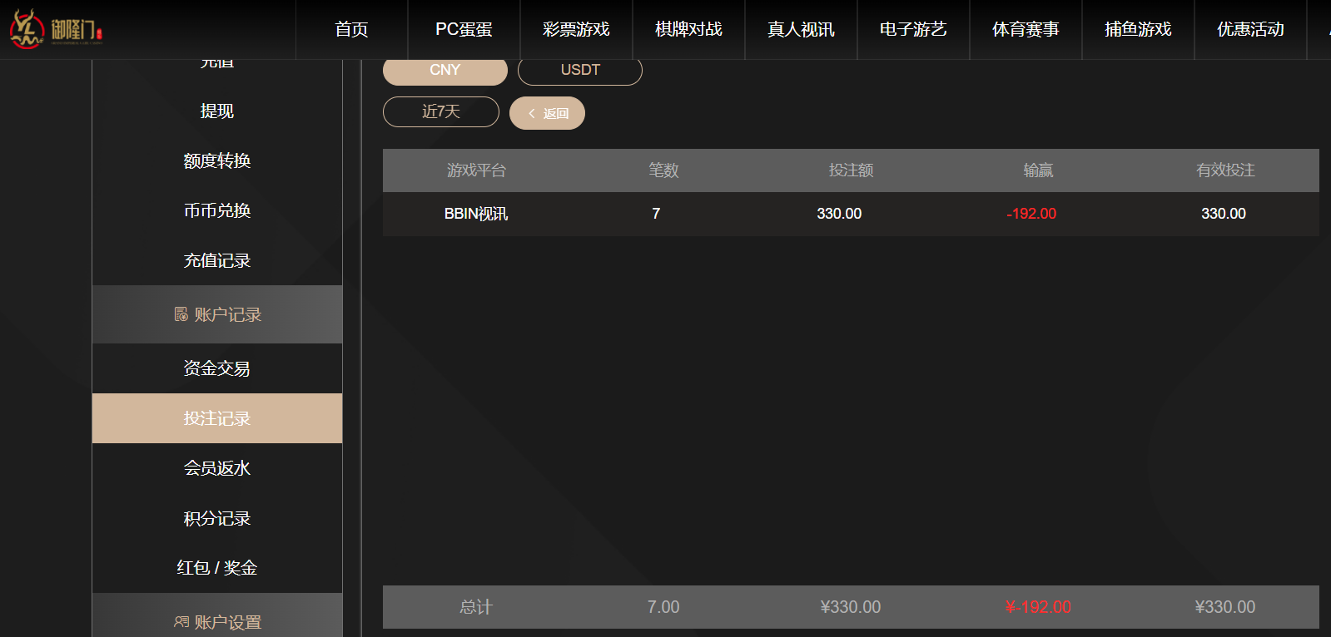Go to 额度转换 in sidebar
This screenshot has width=1331, height=637.
point(217,160)
